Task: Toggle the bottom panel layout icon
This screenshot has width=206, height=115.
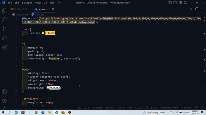Action: (175, 3)
